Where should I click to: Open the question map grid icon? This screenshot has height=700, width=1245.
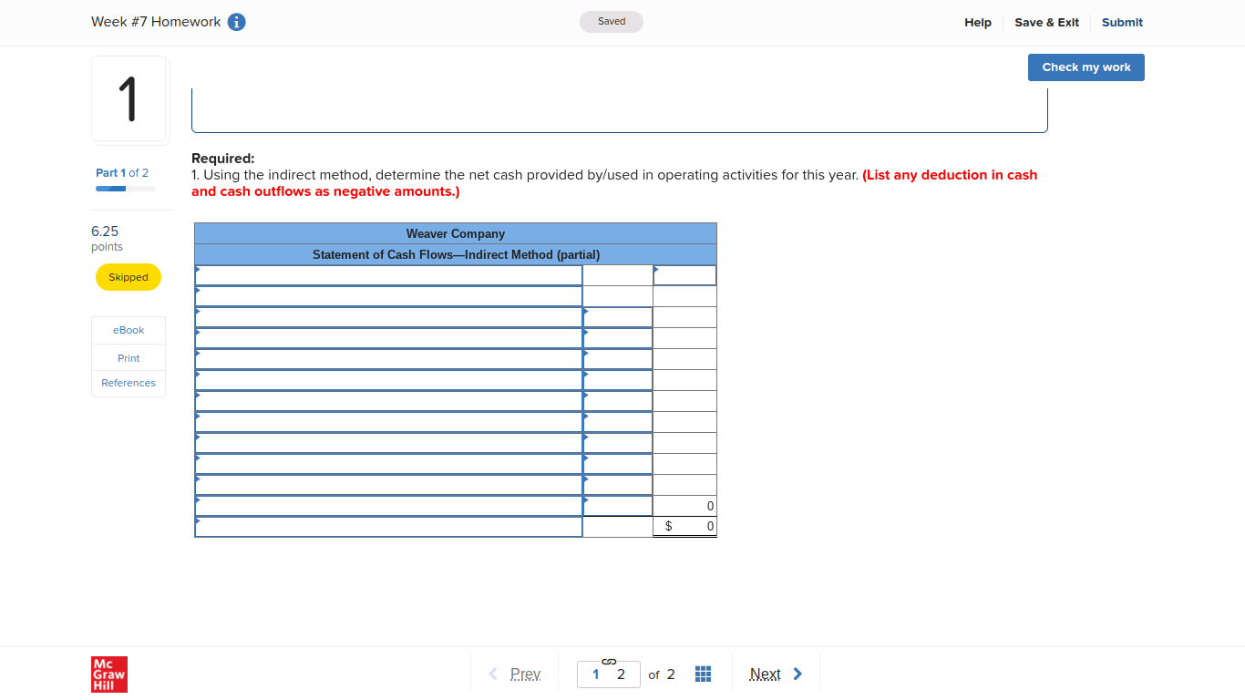(x=703, y=674)
